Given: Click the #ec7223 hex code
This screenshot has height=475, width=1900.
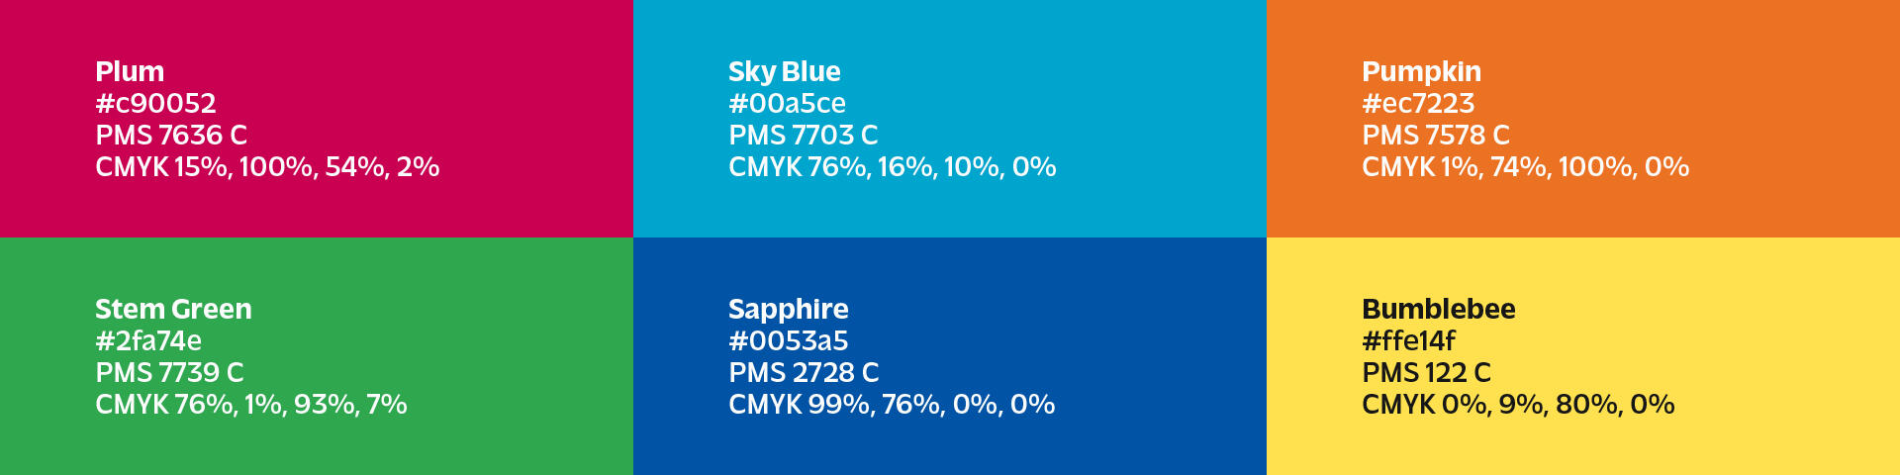Looking at the screenshot, I should pyautogui.click(x=1418, y=103).
